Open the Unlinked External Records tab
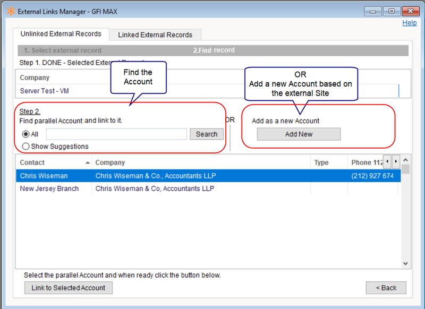 pyautogui.click(x=61, y=33)
